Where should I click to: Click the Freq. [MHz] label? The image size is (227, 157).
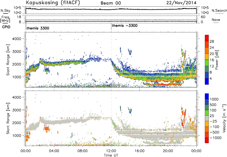coord(5,19)
